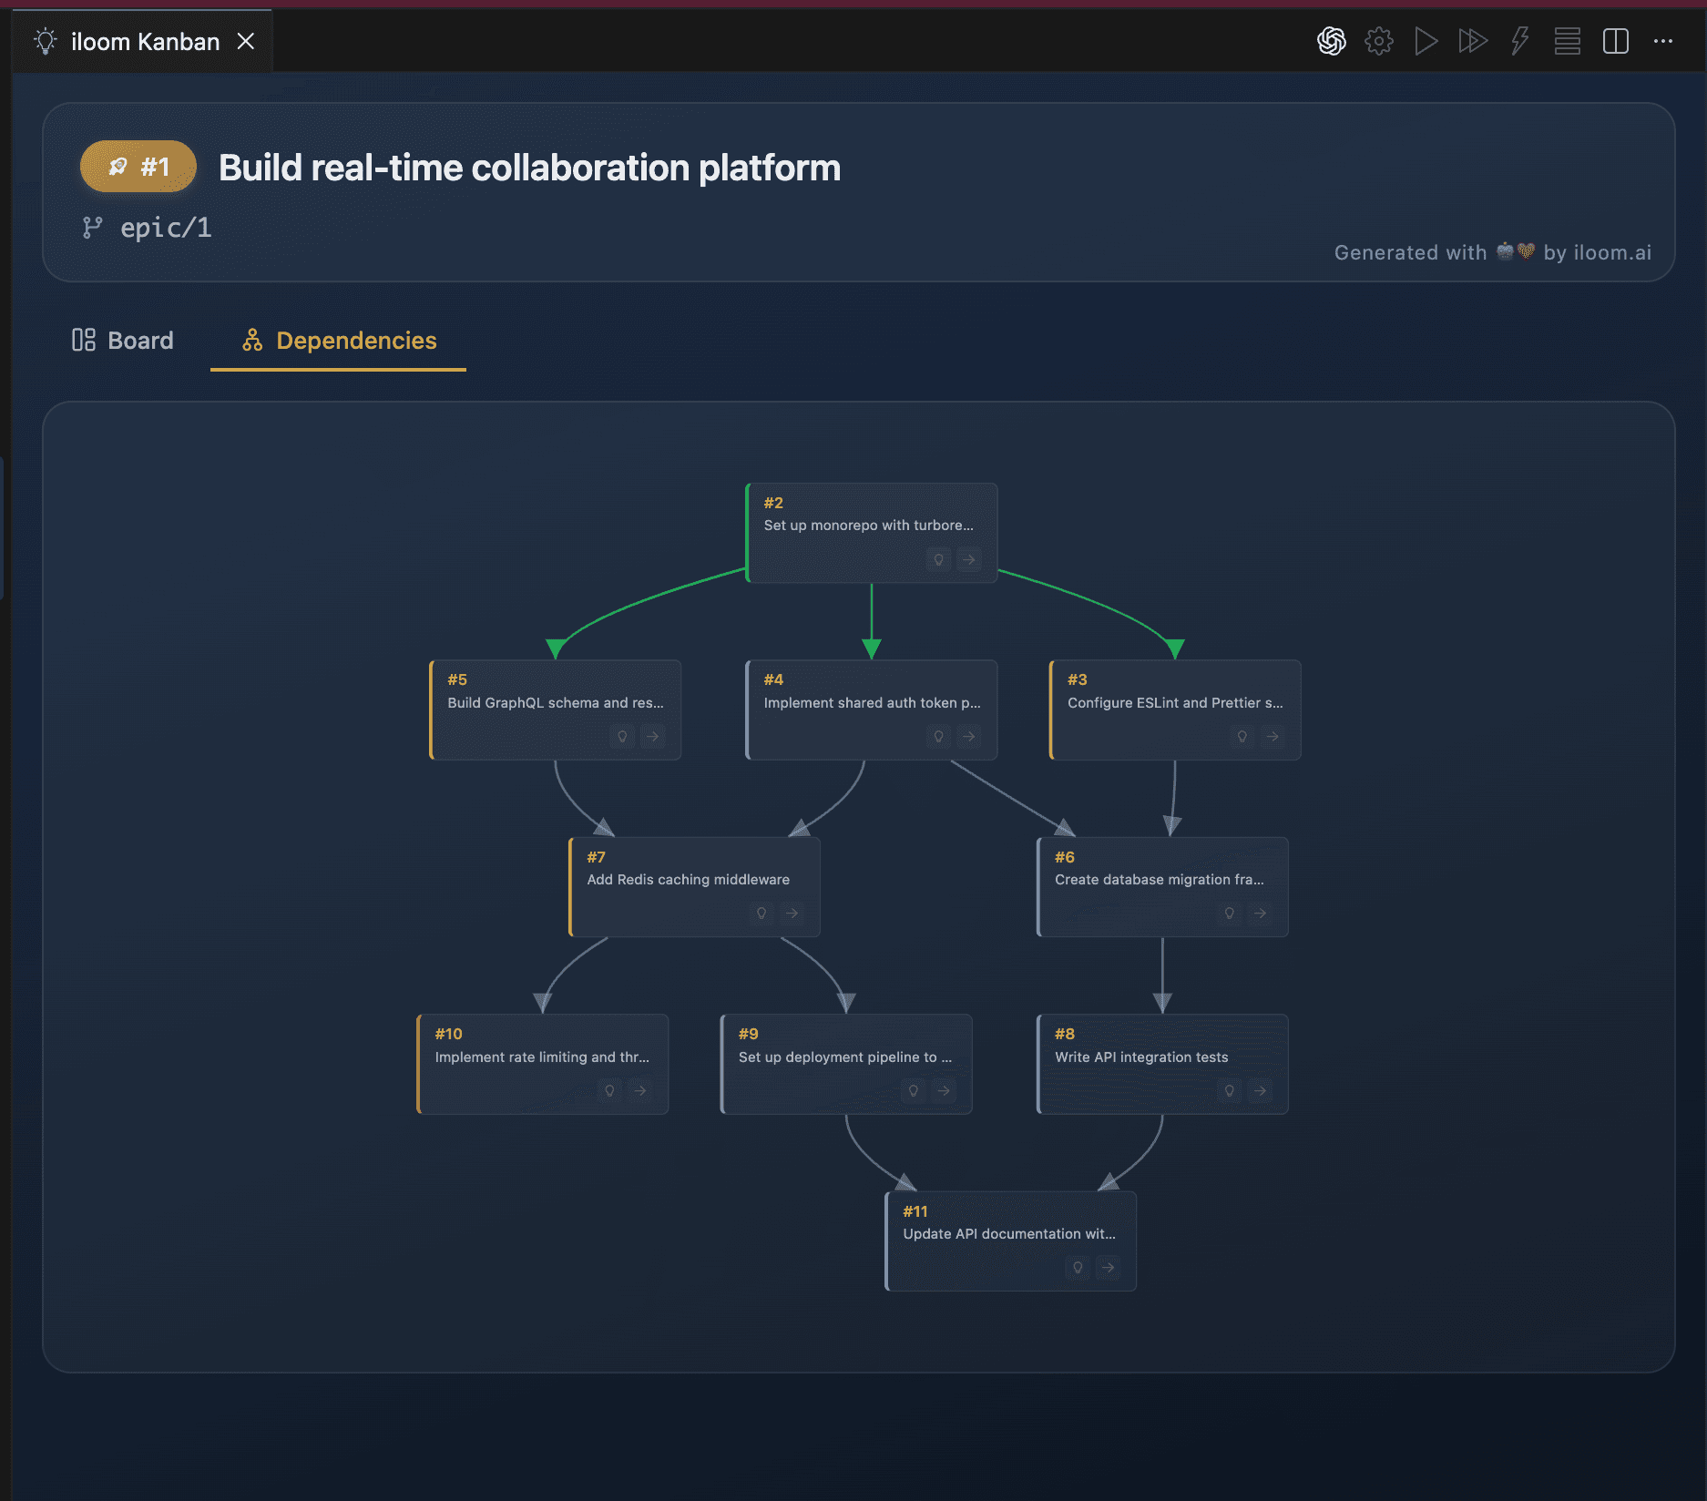Screen dimensions: 1707x1501
Task: Open the ellipsis overflow menu in the toolbar
Action: coord(1664,41)
